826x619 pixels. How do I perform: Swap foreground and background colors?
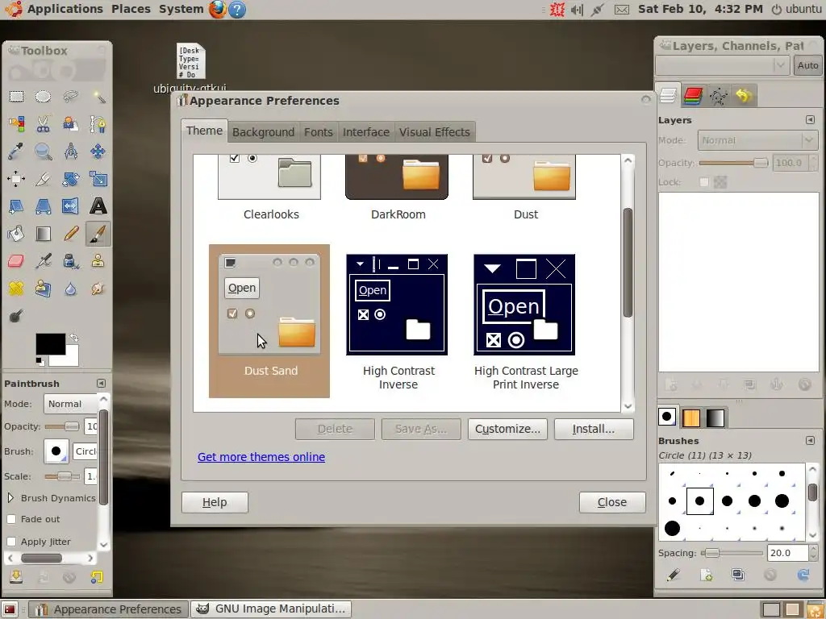74,338
